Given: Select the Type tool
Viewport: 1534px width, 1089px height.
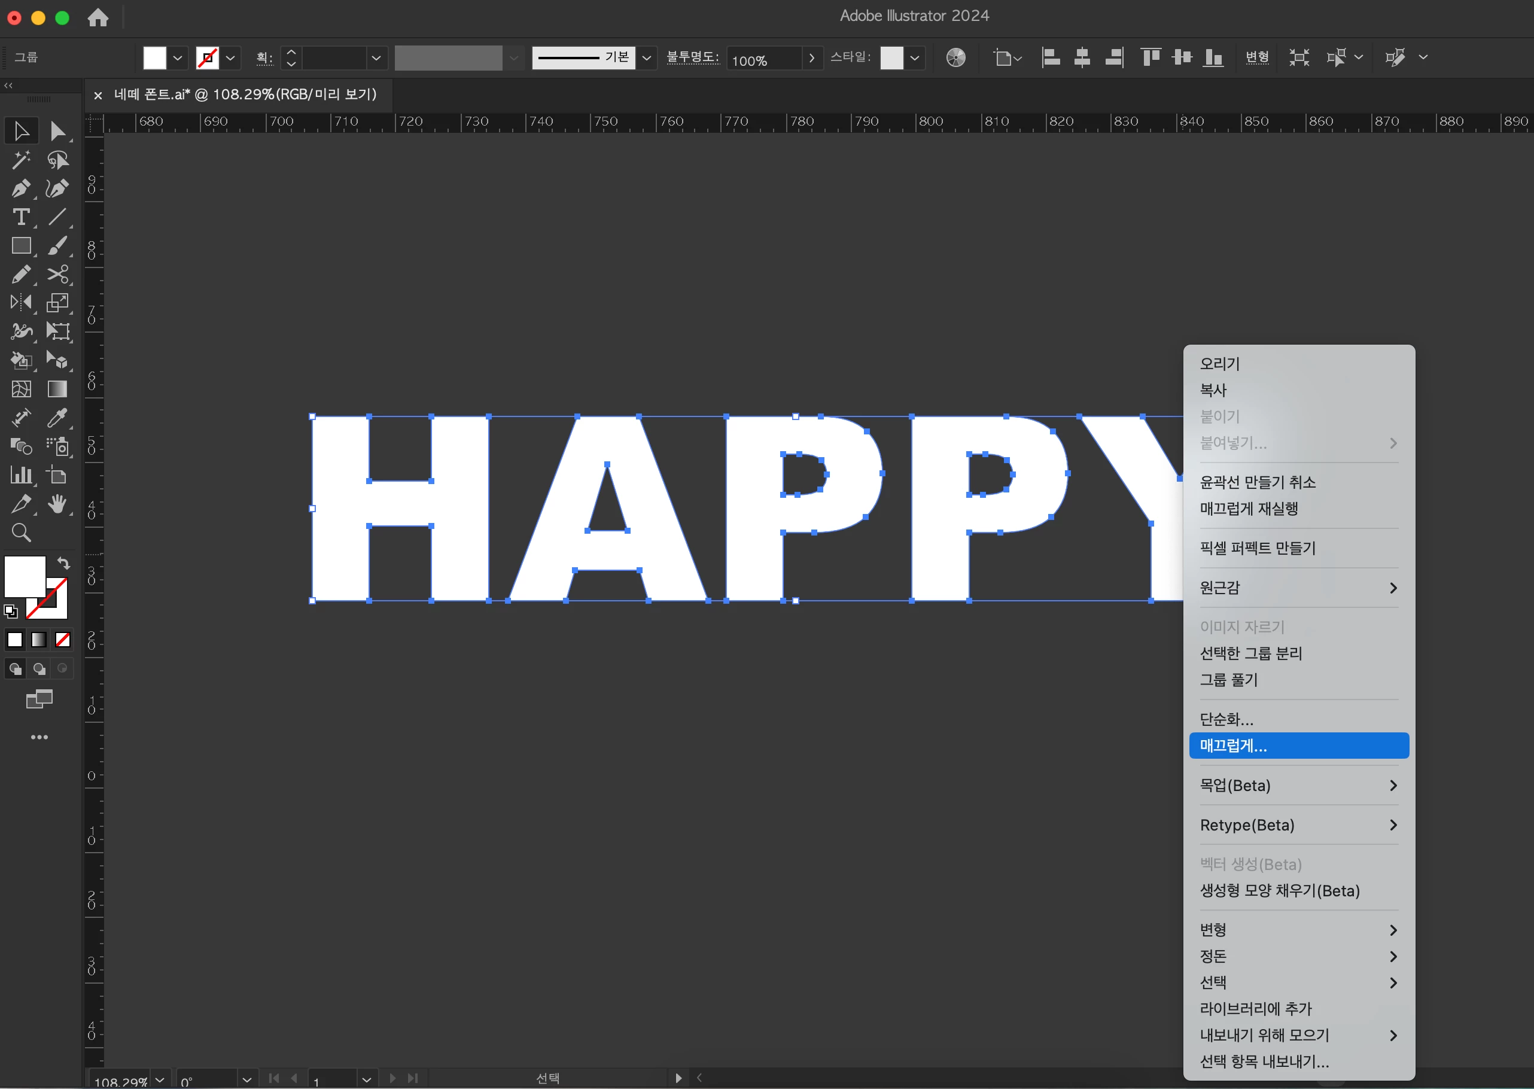Looking at the screenshot, I should (21, 218).
